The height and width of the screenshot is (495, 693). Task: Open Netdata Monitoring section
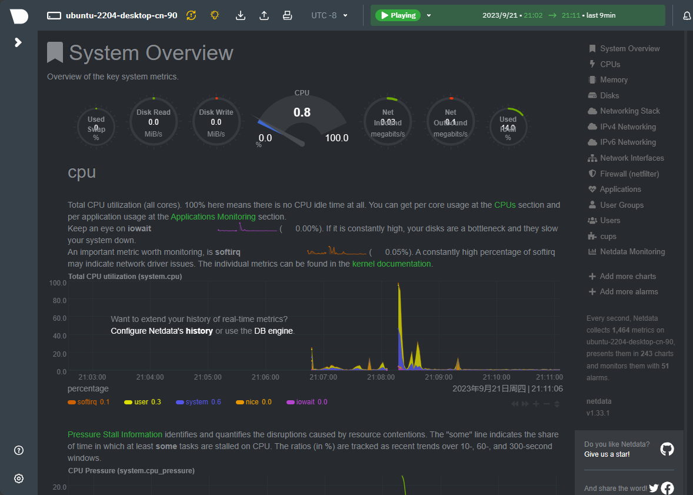click(627, 252)
